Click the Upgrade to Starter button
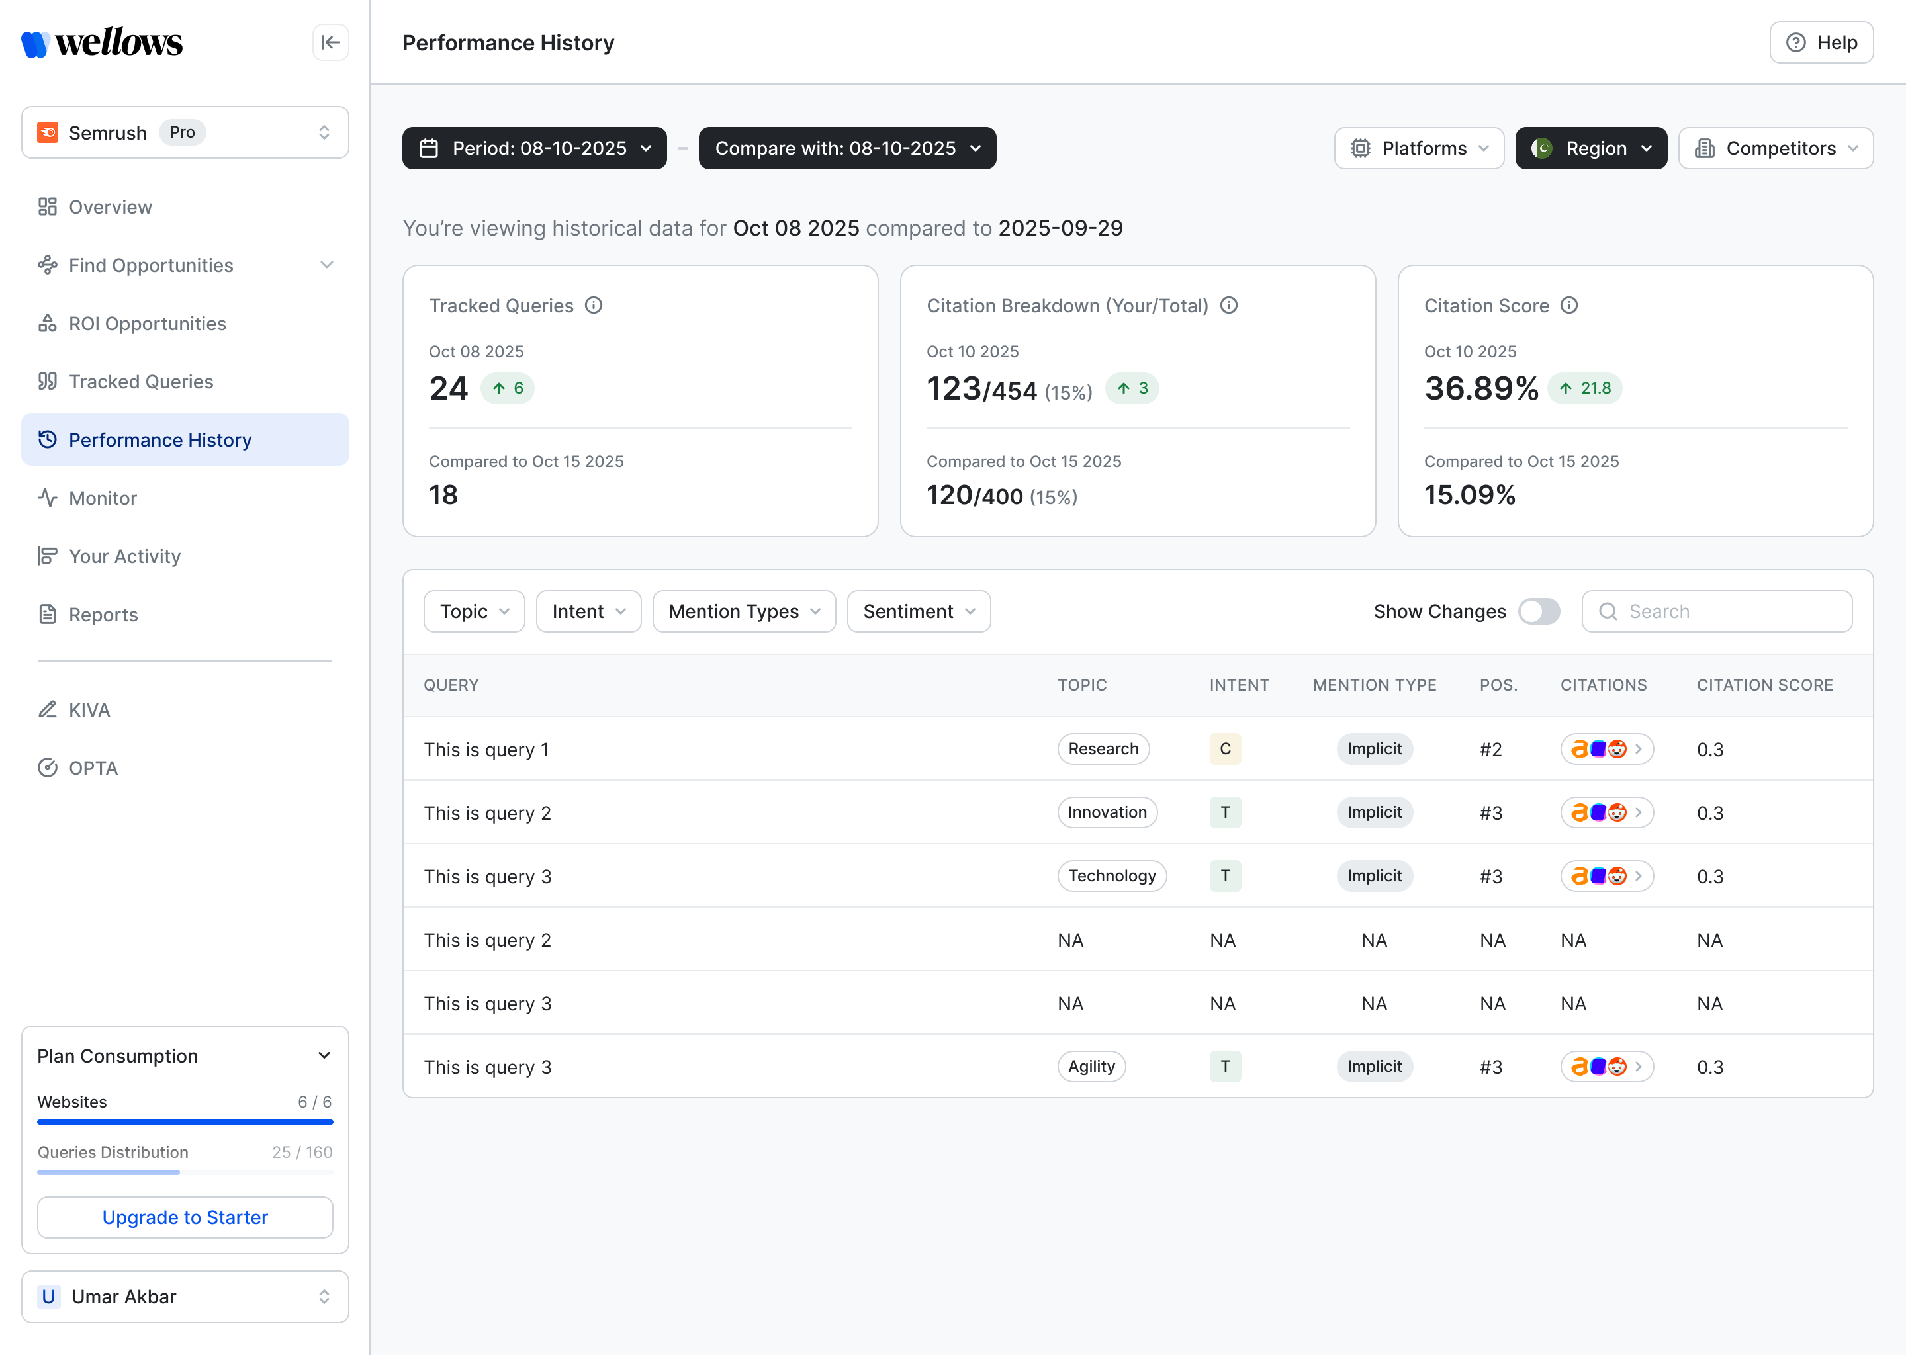The height and width of the screenshot is (1355, 1906). coord(185,1217)
